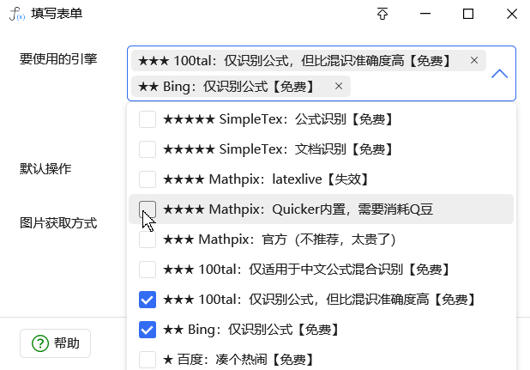The image size is (530, 370).
Task: Check SimpleTex 公式识别 checkbox
Action: 148,119
